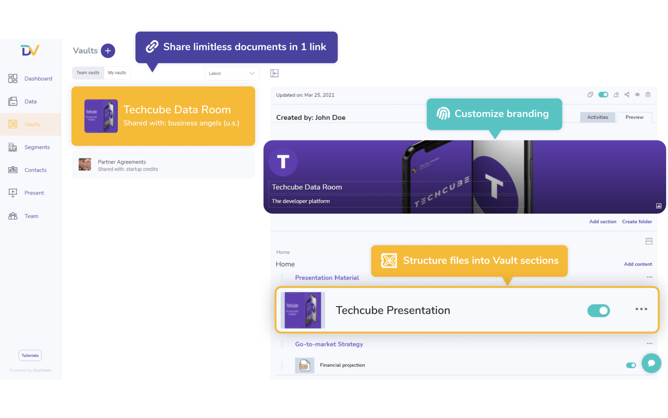The image size is (668, 418).
Task: Open the Data section from sidebar
Action: click(13, 101)
